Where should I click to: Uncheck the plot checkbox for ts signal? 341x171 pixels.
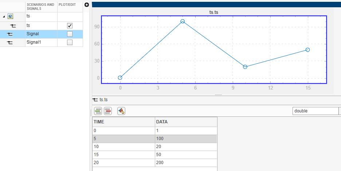pos(70,26)
